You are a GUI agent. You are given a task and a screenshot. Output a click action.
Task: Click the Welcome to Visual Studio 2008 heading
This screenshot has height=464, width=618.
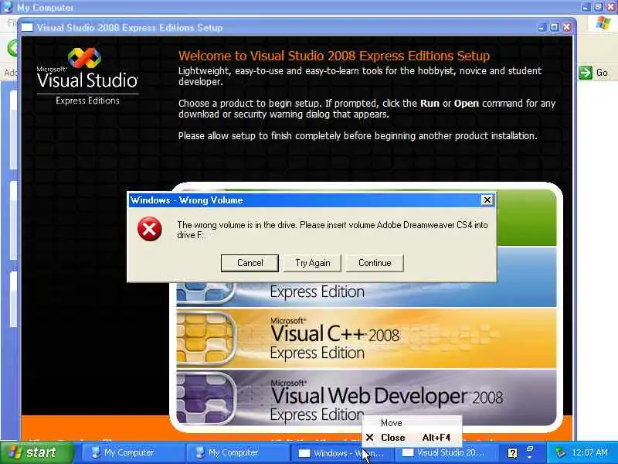point(334,56)
